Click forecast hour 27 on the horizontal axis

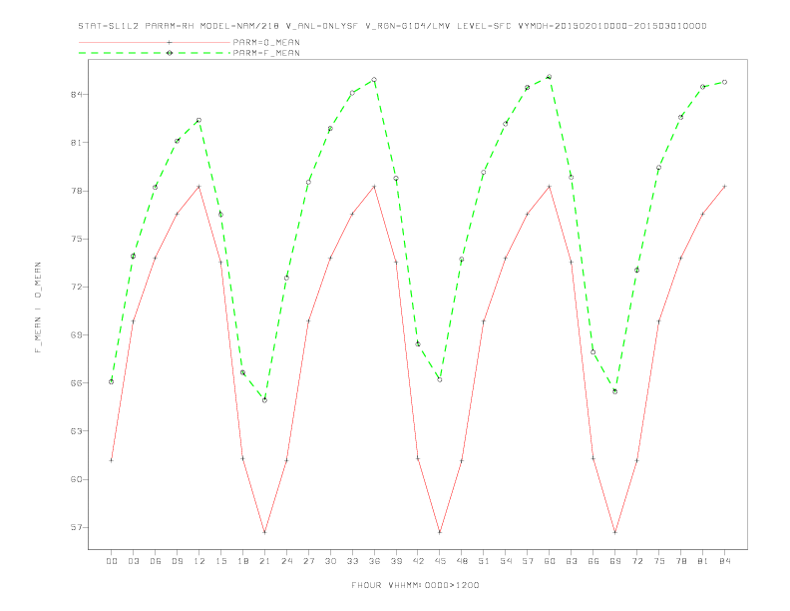coord(308,561)
